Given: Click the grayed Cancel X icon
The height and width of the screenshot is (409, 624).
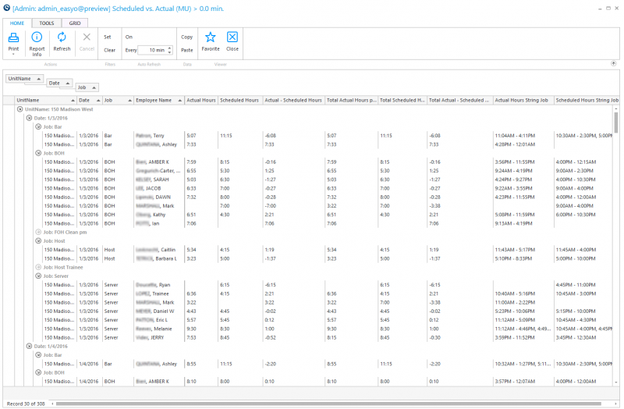Looking at the screenshot, I should click(87, 37).
